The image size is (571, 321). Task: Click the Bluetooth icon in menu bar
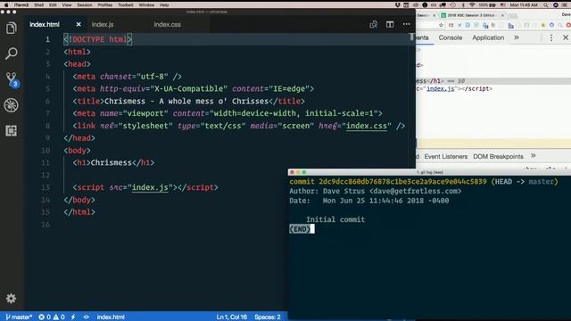click(x=463, y=5)
